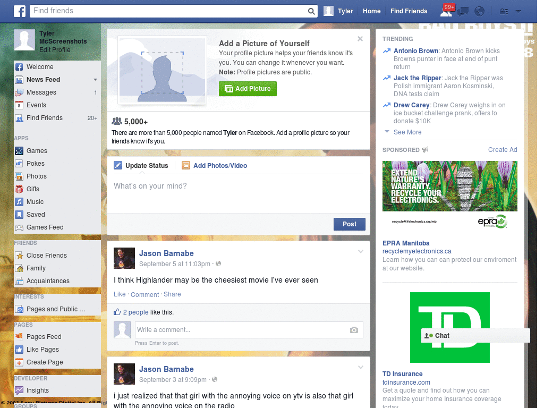This screenshot has width=544, height=408.
Task: Click the Write a comment field
Action: click(x=249, y=330)
